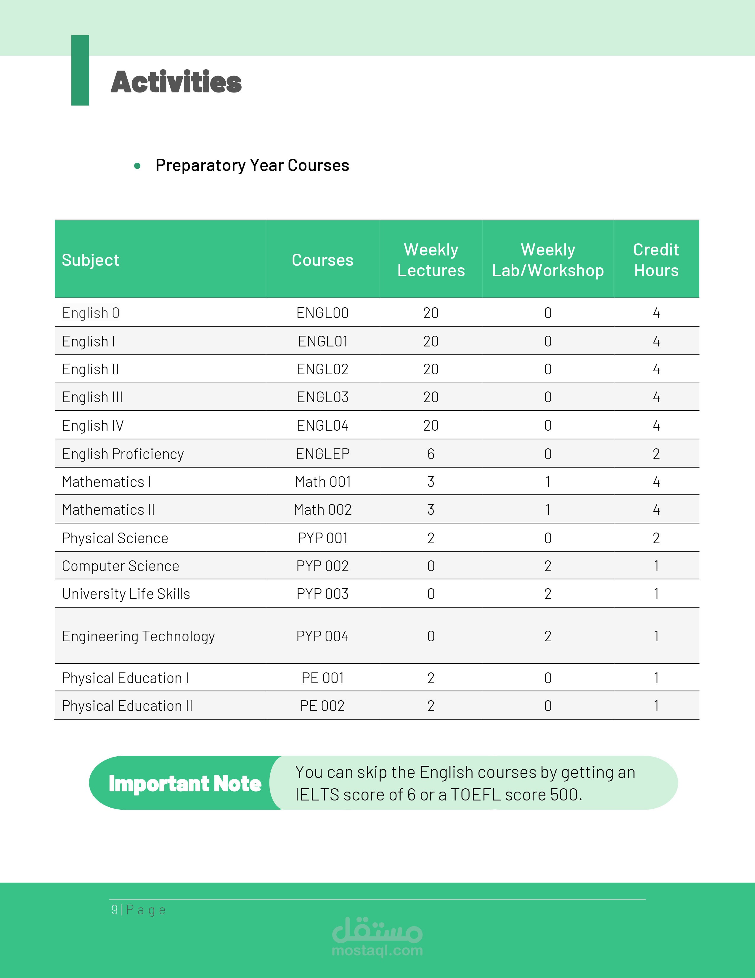Click the Credit Hours column header

pos(656,260)
